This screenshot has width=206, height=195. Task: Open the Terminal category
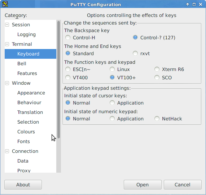click(22, 44)
